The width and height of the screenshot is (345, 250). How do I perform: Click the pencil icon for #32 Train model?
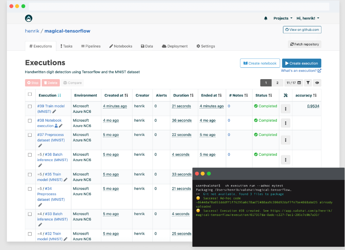(x=65, y=239)
